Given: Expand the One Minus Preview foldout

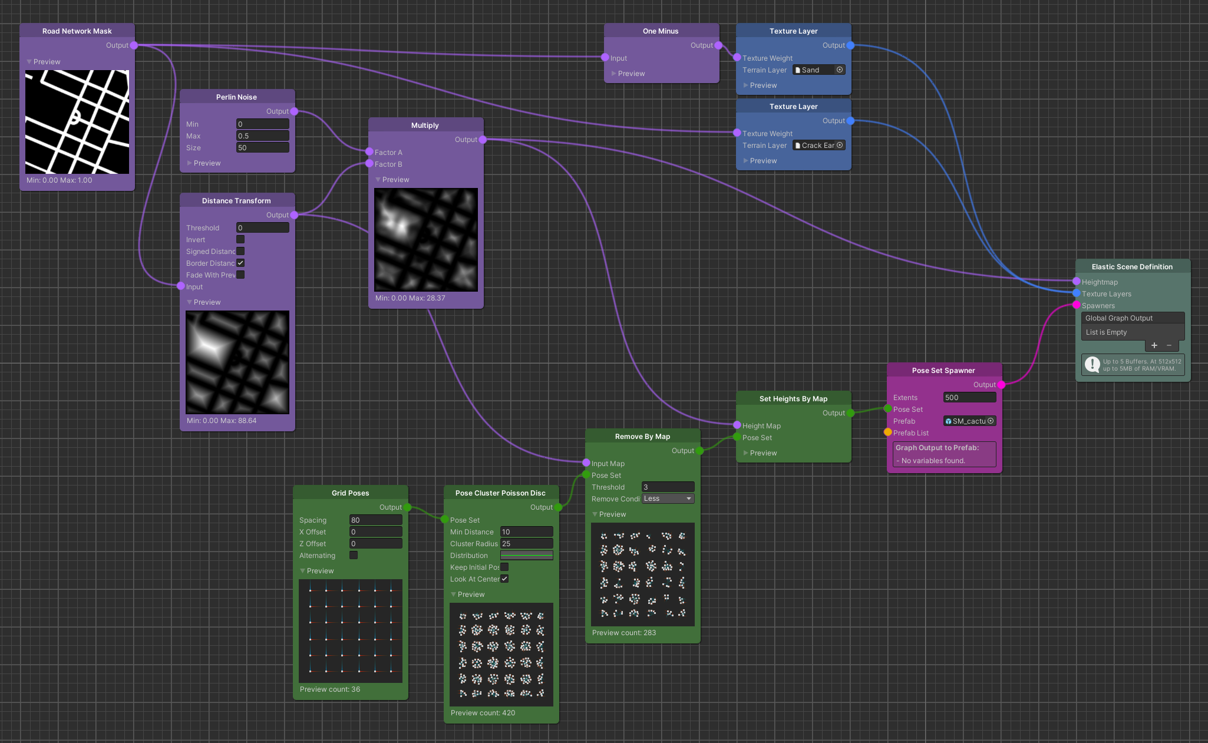Looking at the screenshot, I should pyautogui.click(x=614, y=74).
